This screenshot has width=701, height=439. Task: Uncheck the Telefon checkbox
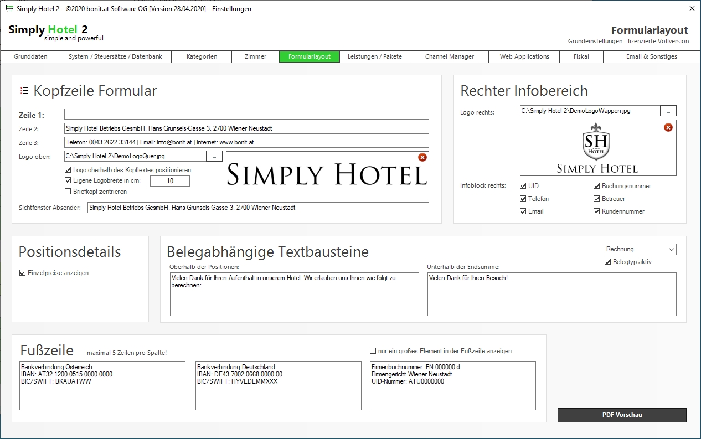(x=524, y=199)
